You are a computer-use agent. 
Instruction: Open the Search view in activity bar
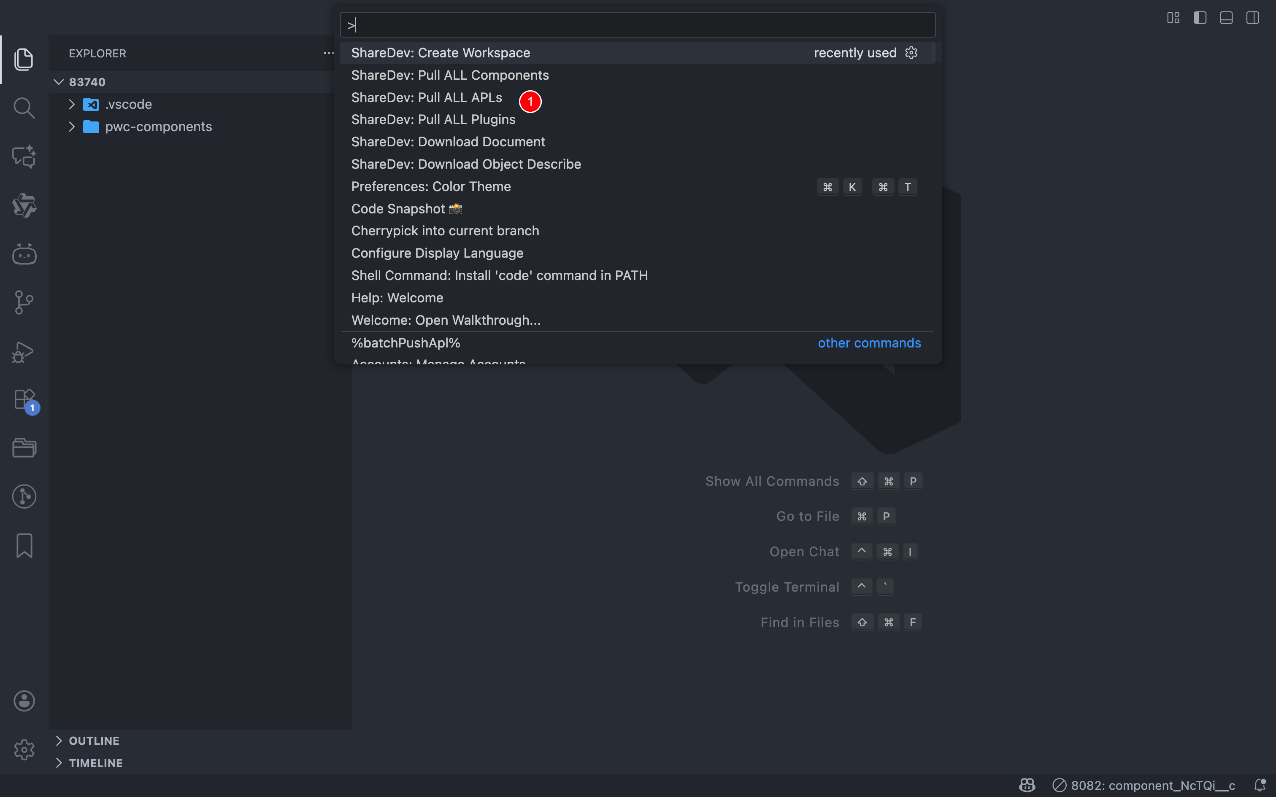(x=24, y=108)
